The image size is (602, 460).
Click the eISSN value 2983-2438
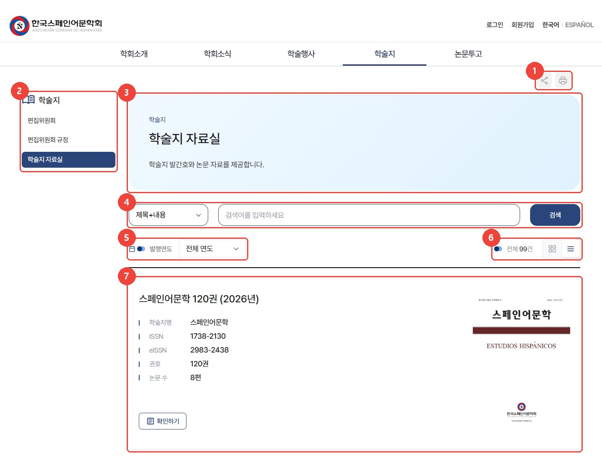point(209,350)
